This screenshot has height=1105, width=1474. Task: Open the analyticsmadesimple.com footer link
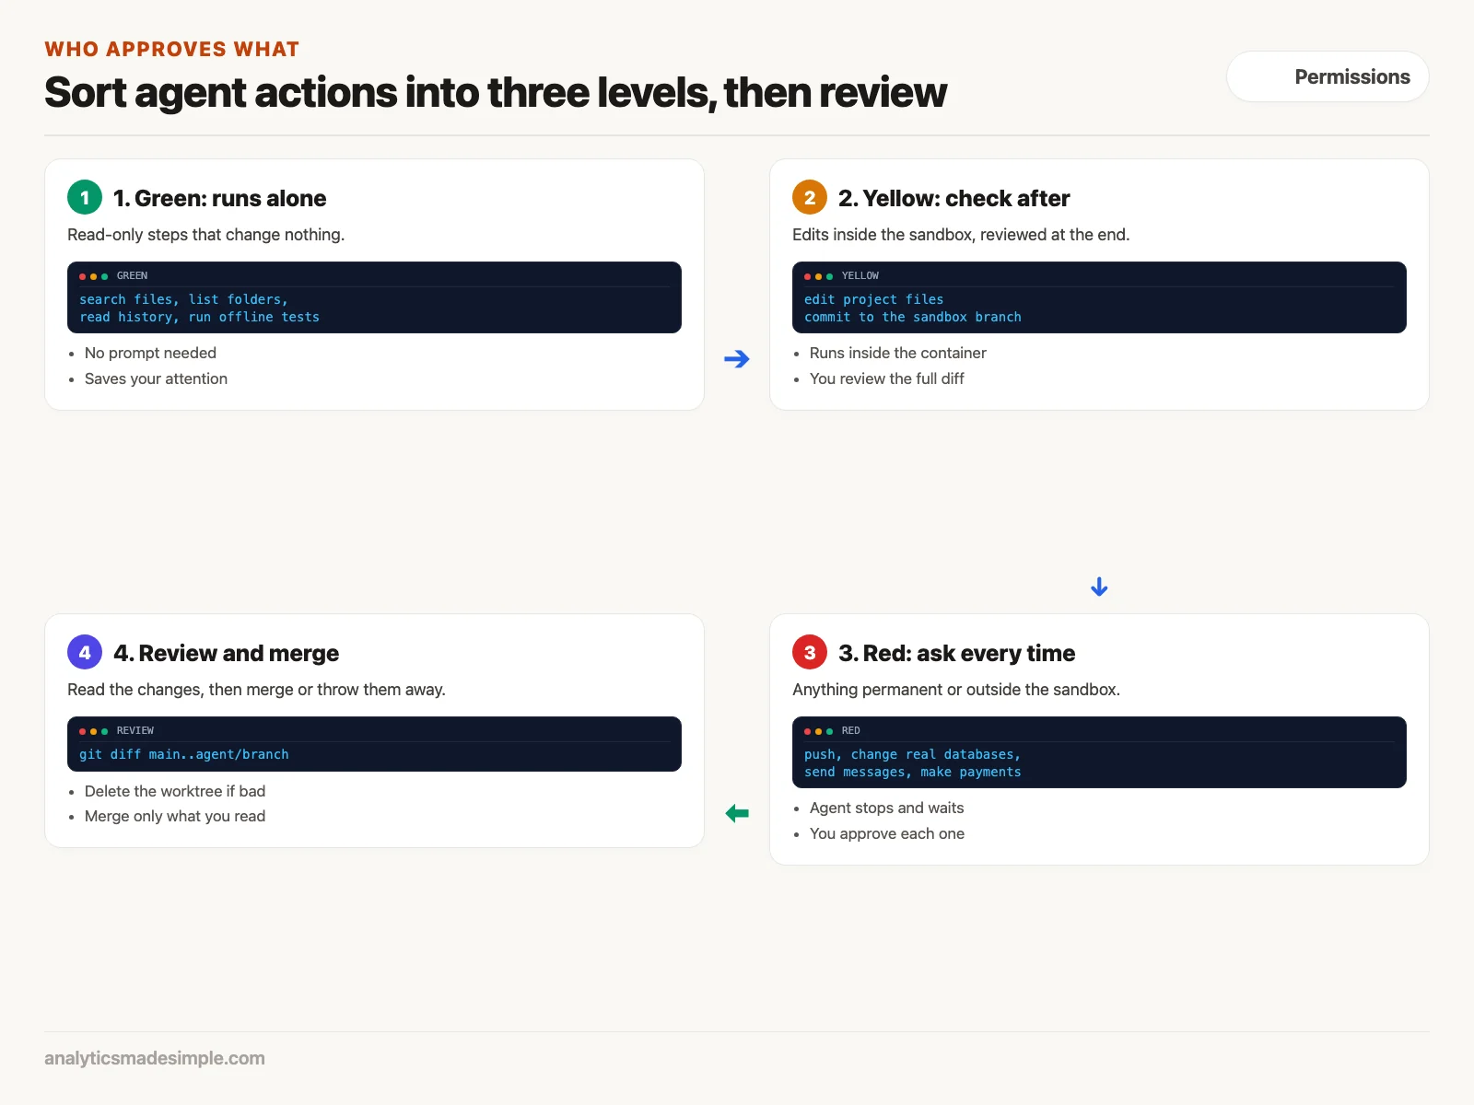(155, 1058)
